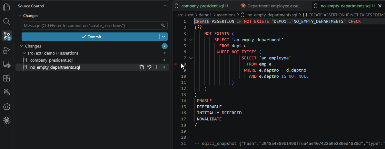The height and width of the screenshot is (149, 385).
Task: Click 'IS NOT NULL' on line 10
Action: 295,76
